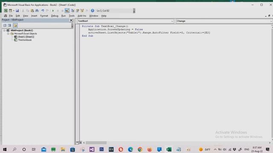Select VBAProject (Book1) in the tree
This screenshot has width=273, height=153.
[x=22, y=30]
